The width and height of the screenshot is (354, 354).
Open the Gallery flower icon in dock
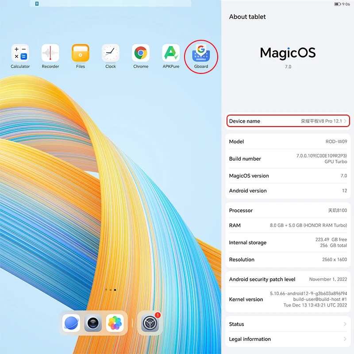pos(115,323)
